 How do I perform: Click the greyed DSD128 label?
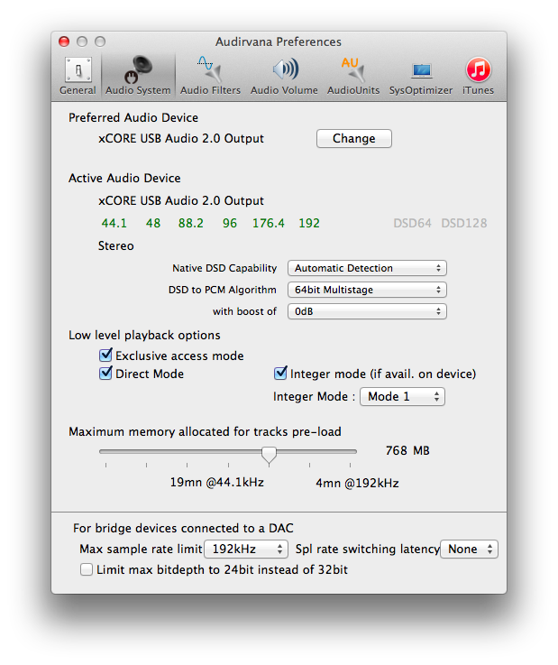[464, 223]
